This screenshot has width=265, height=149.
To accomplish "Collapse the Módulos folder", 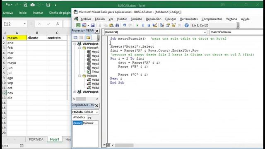I will click(79, 76).
